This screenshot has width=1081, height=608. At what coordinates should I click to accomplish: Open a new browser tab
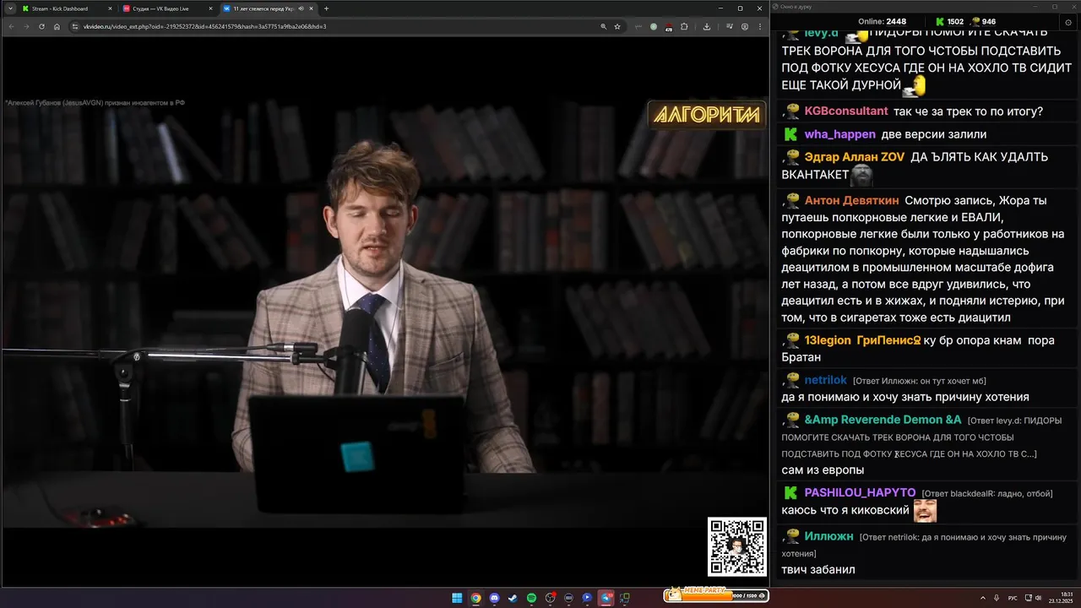pos(327,8)
